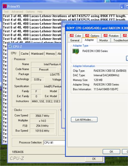
Task: Click the Test 3 of 48 log line
Action: click(65, 16)
